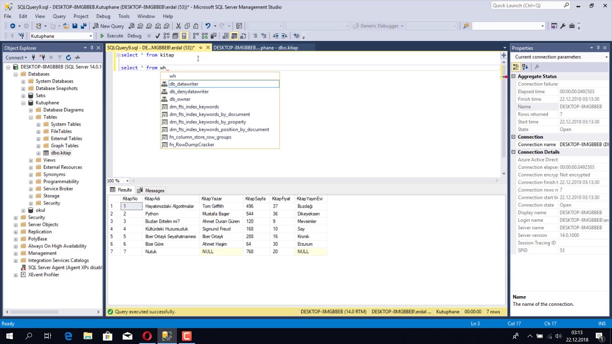612x344 pixels.
Task: Click the Disconnect plug icon in Object Explorer
Action: 42,57
